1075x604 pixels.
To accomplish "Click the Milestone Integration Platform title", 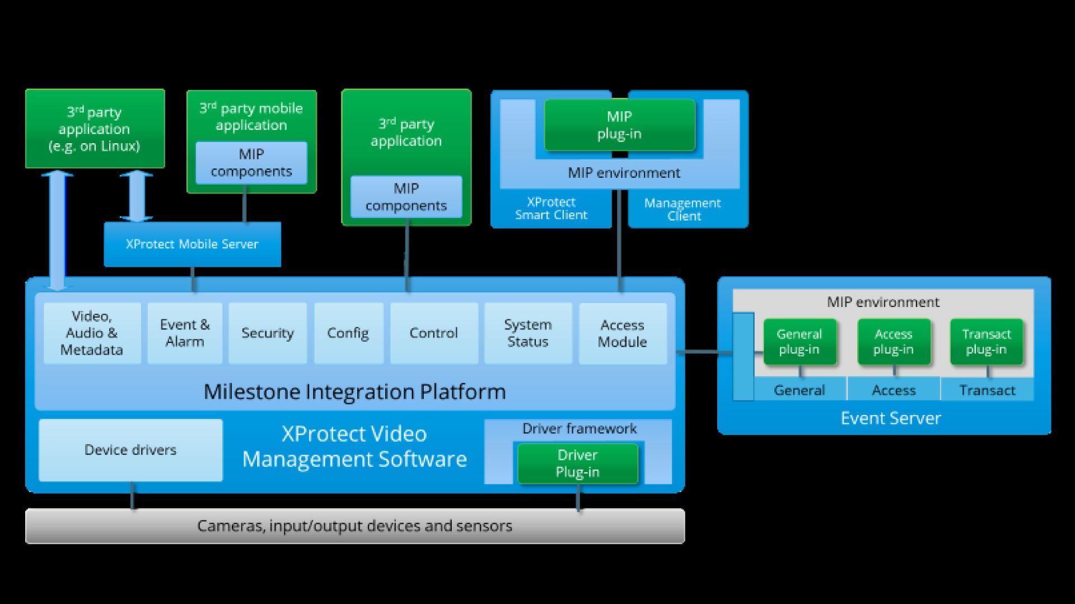I will click(354, 391).
